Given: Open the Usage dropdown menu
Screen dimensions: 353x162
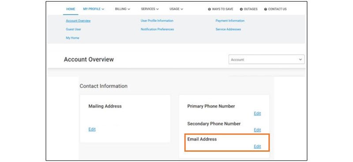Looking at the screenshot, I should click(176, 9).
